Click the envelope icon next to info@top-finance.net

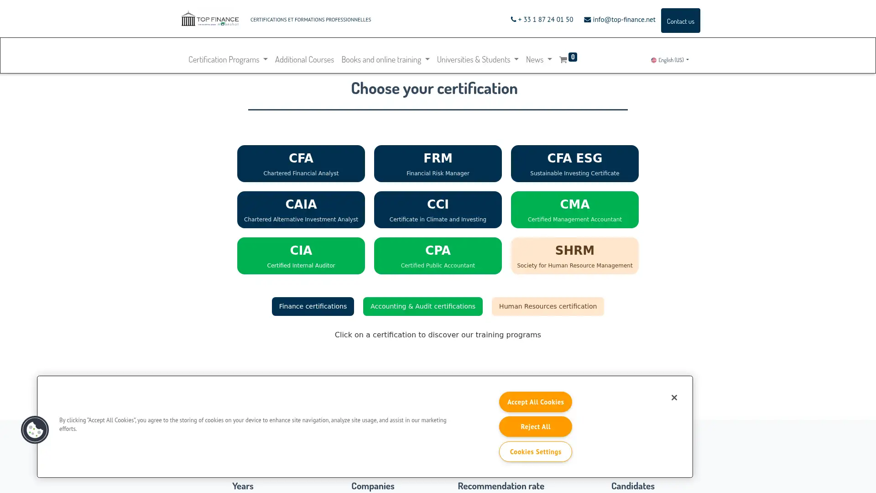587,19
